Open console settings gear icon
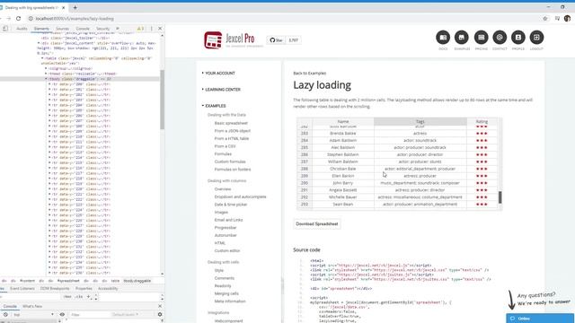Image resolution: width=575 pixels, height=323 pixels. [160, 315]
